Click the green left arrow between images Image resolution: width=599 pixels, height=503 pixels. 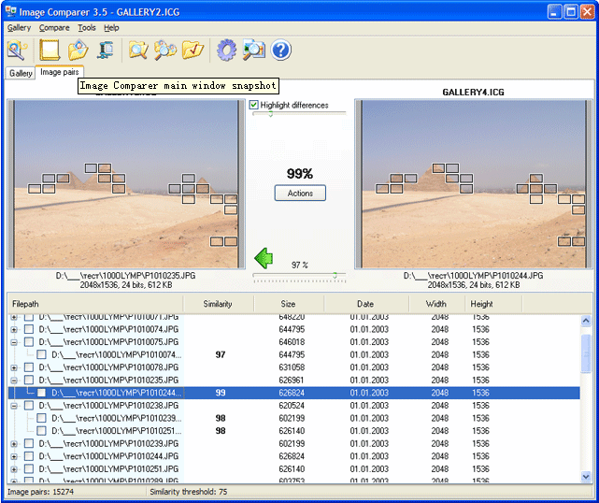(x=264, y=257)
